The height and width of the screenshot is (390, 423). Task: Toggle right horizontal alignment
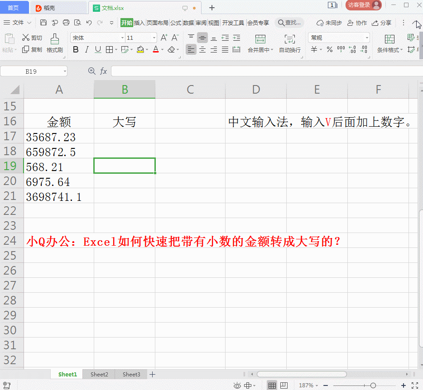tap(214, 50)
